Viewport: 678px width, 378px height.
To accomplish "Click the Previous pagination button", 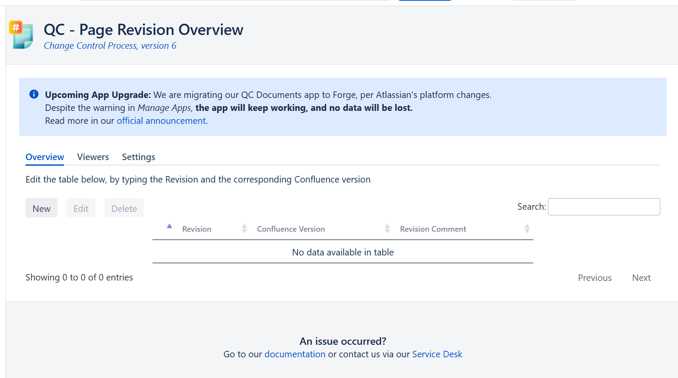I will (595, 278).
